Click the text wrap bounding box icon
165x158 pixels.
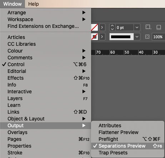coord(148,27)
